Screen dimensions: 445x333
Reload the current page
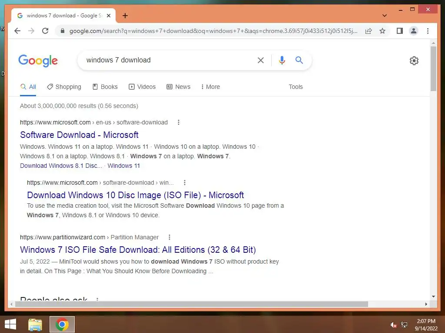pos(45,31)
